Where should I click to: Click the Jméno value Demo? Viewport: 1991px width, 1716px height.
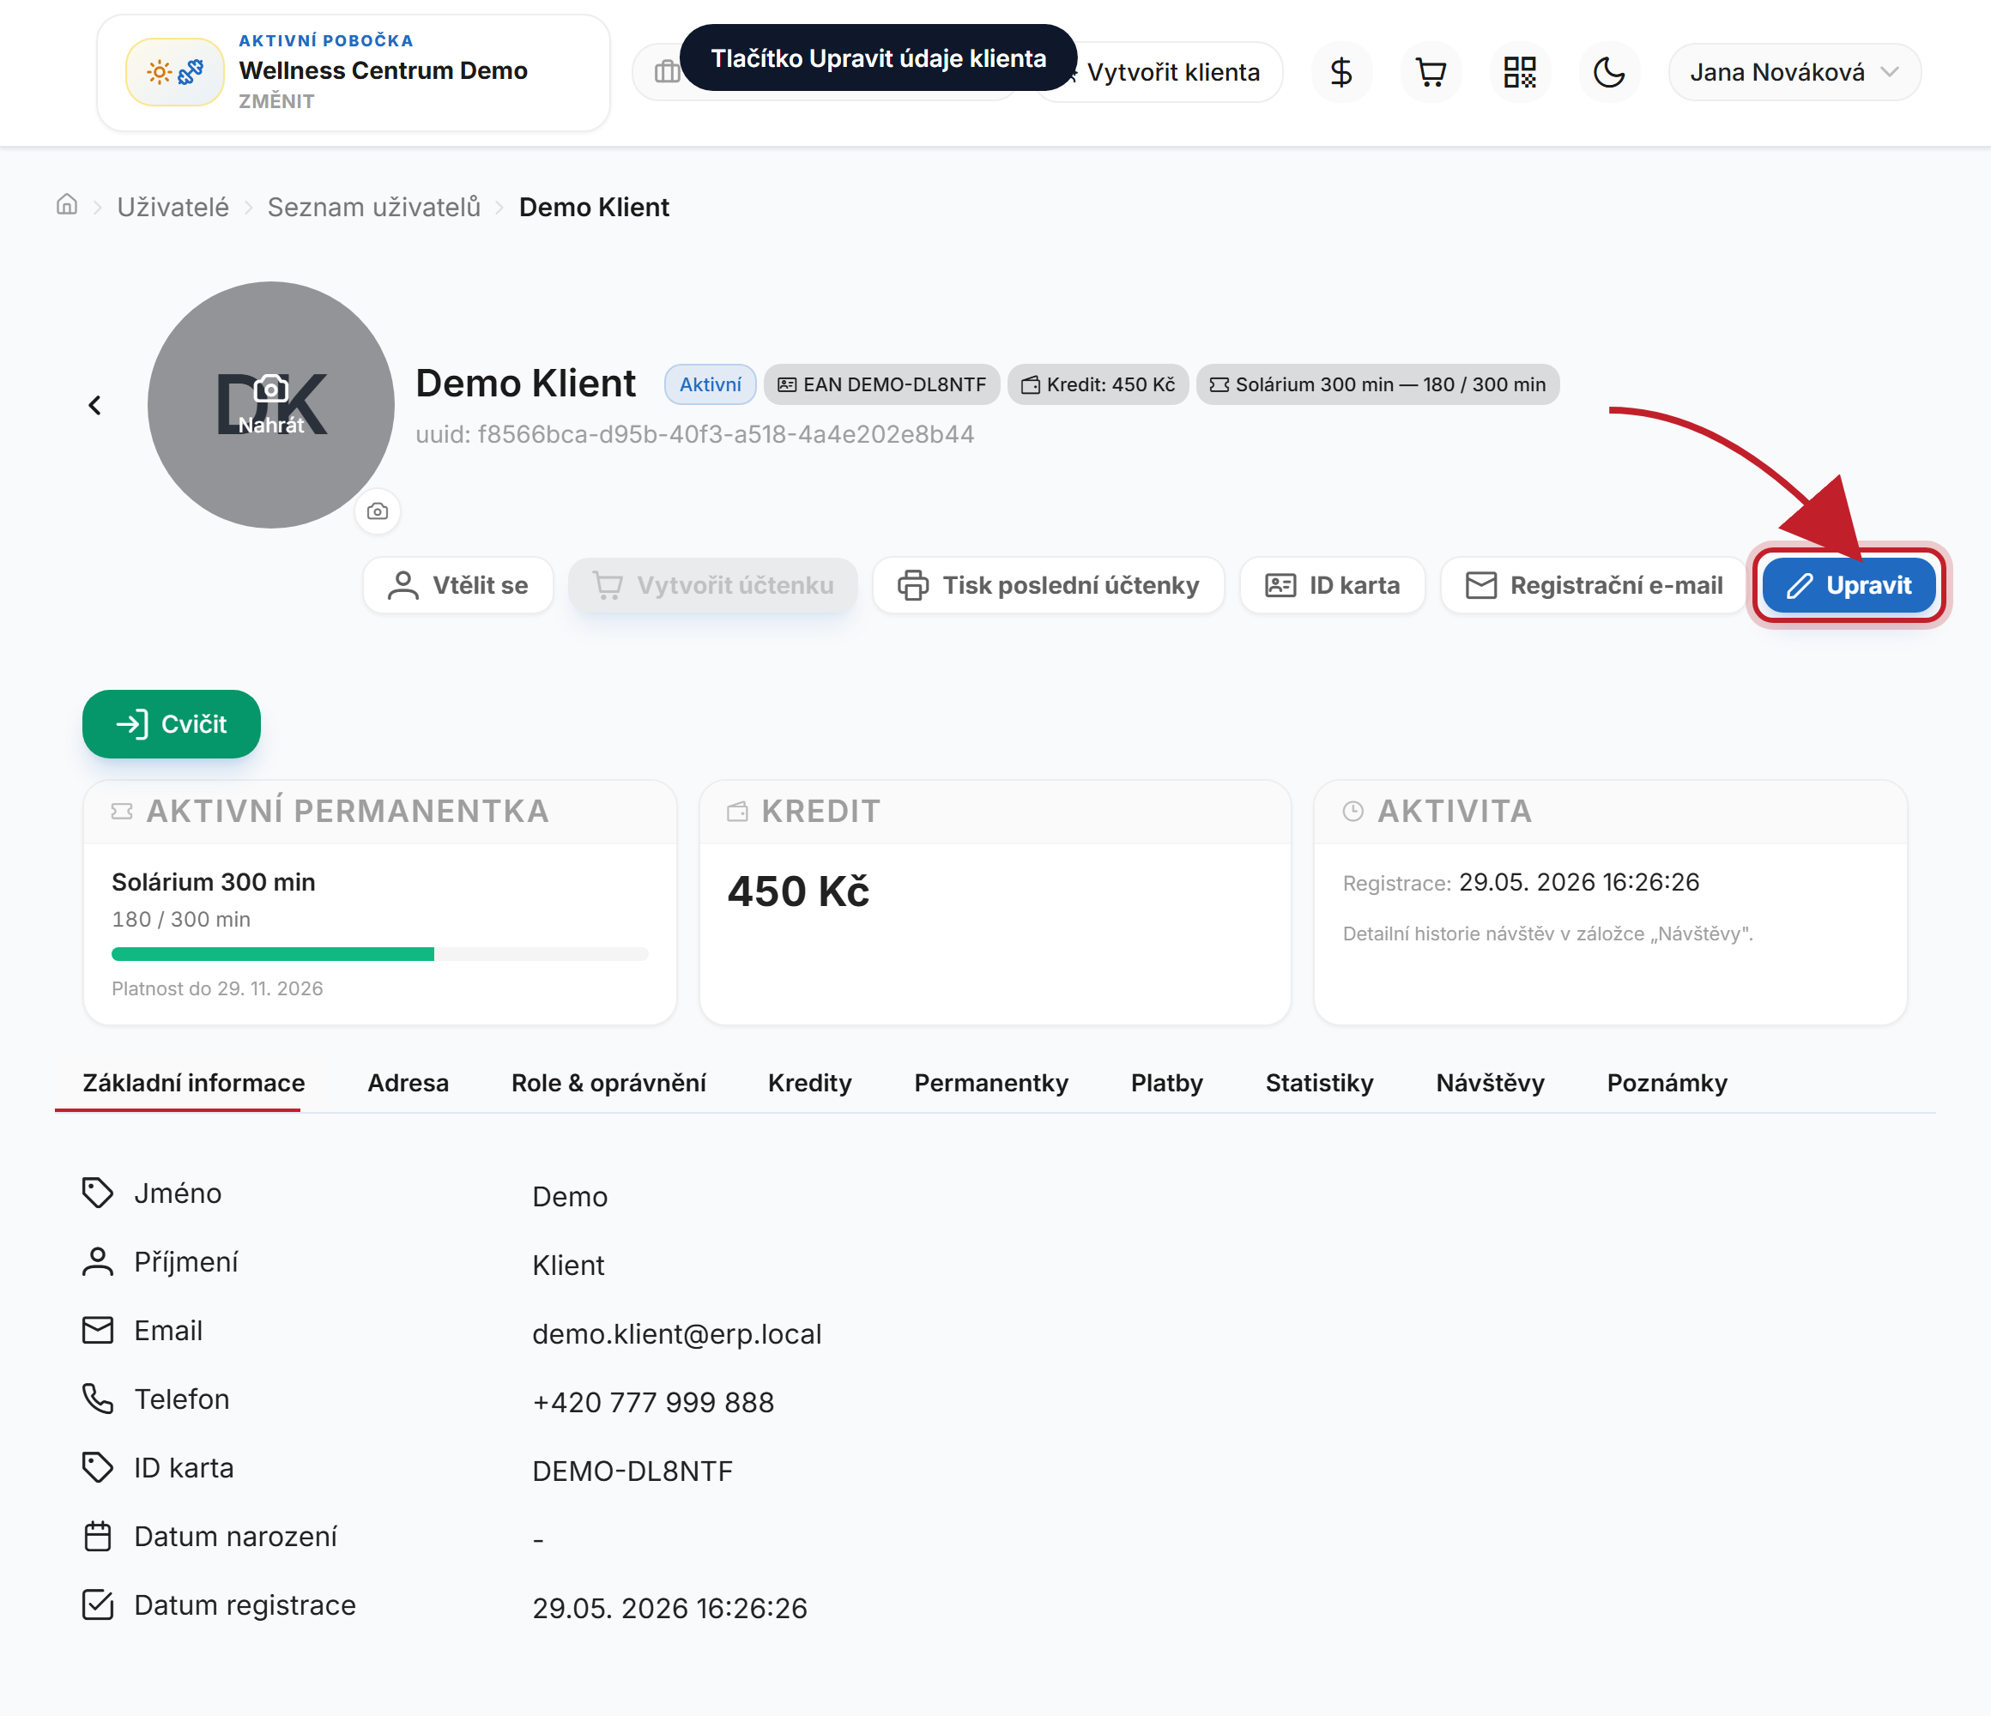(x=570, y=1197)
